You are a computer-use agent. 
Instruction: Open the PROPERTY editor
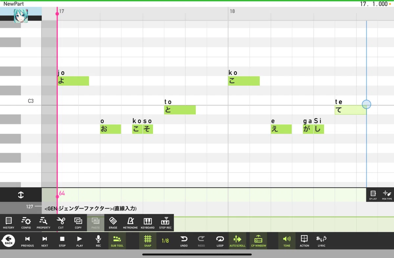click(43, 223)
